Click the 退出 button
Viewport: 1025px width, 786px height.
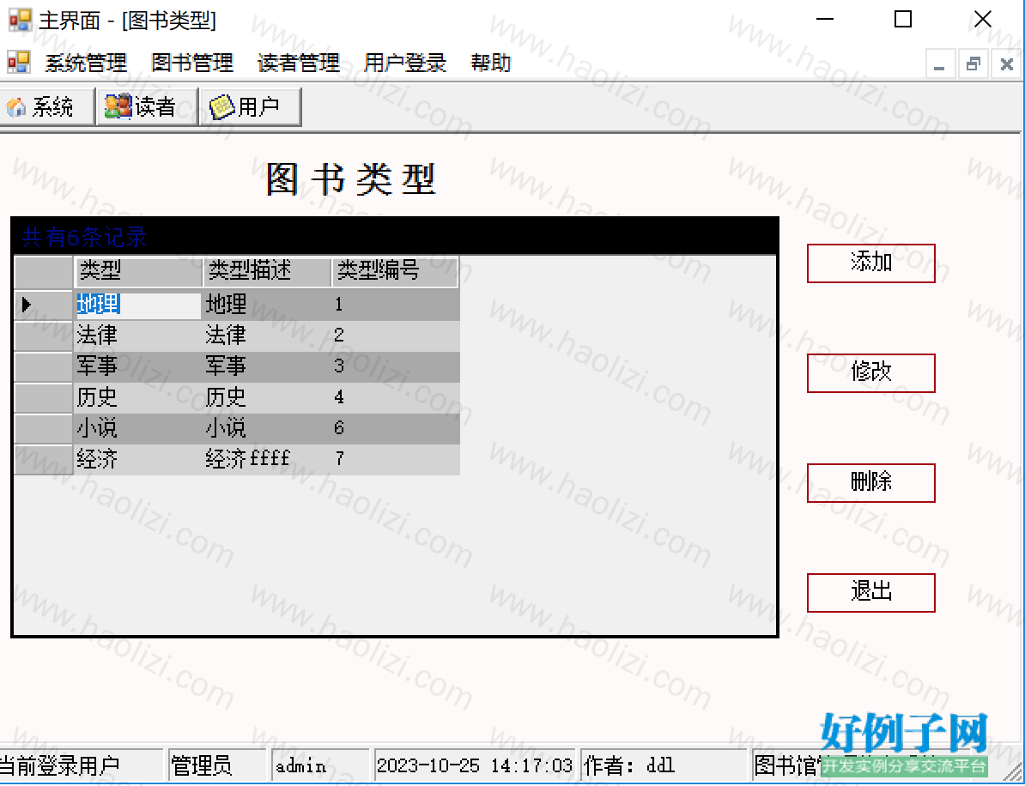[870, 593]
